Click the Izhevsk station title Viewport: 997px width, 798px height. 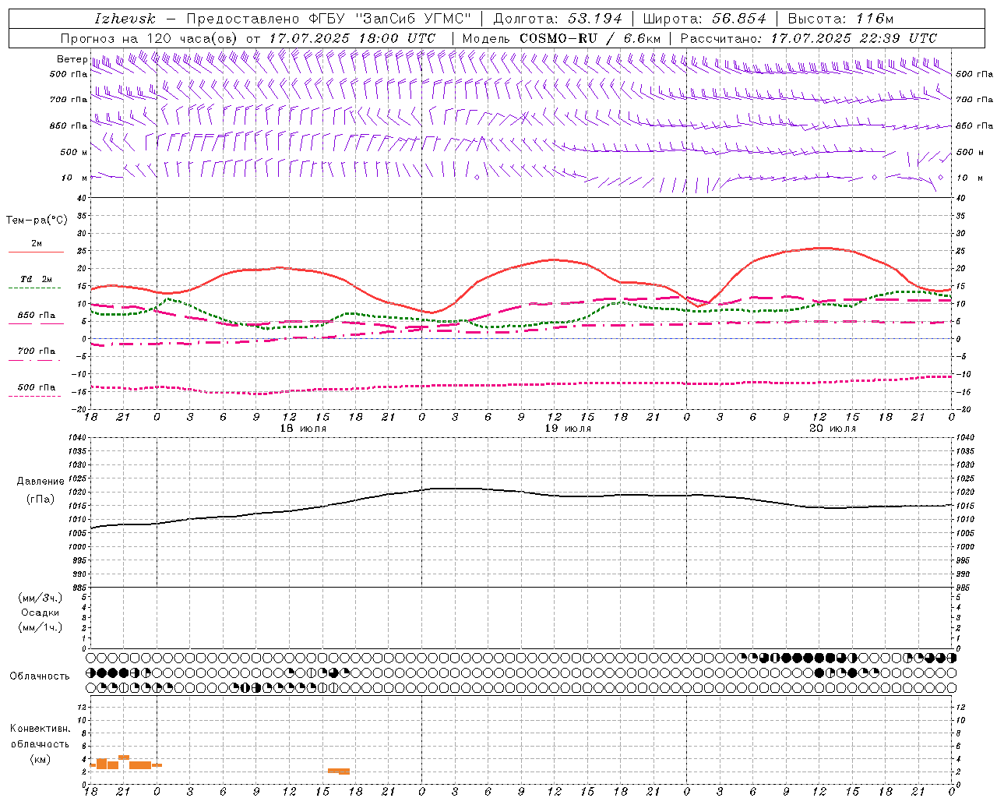125,19
